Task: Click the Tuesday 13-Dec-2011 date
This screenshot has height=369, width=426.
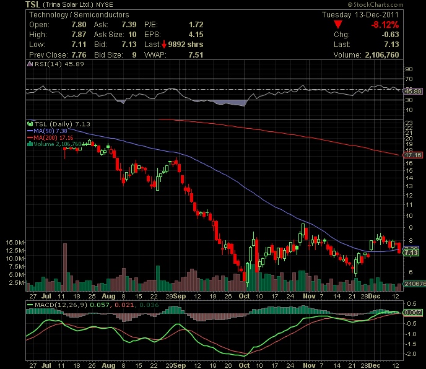Action: pyautogui.click(x=360, y=15)
